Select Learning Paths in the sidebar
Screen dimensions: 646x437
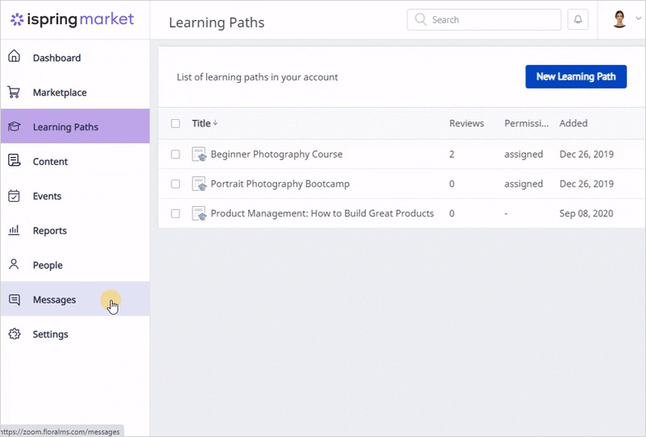(75, 126)
